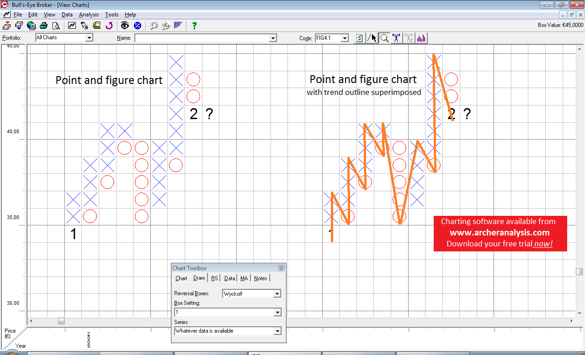585x355 pixels.
Task: Click the purple bar histogram icon
Action: [x=421, y=38]
